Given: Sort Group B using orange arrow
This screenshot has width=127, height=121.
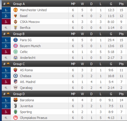Looking at the screenshot, I should tap(8, 33).
